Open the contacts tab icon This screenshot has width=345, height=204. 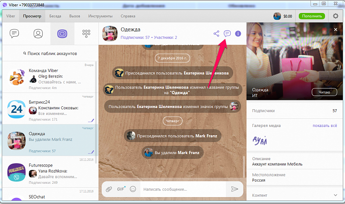(x=38, y=34)
